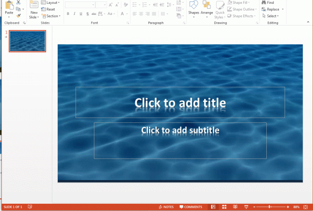Click the 'Click to add subtitle' placeholder
313x211 pixels.
pos(180,141)
